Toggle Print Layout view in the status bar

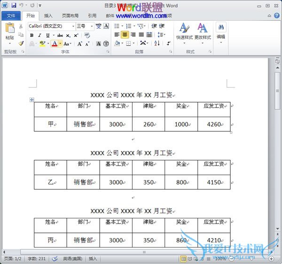coord(183,259)
